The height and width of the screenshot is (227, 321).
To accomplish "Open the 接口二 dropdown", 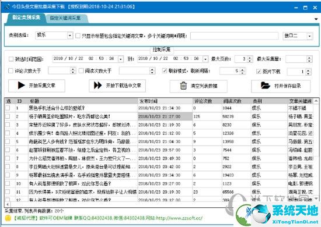I will point(309,36).
